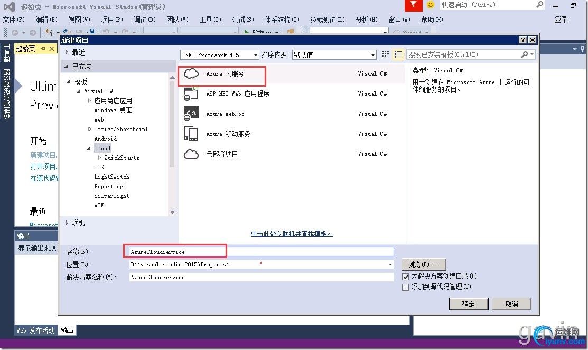The height and width of the screenshot is (350, 588).
Task: Select LightSwitch in the template tree
Action: [x=112, y=177]
